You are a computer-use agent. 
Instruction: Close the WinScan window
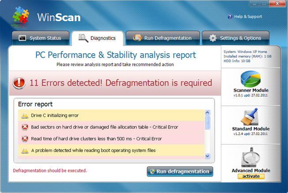coord(277,4)
